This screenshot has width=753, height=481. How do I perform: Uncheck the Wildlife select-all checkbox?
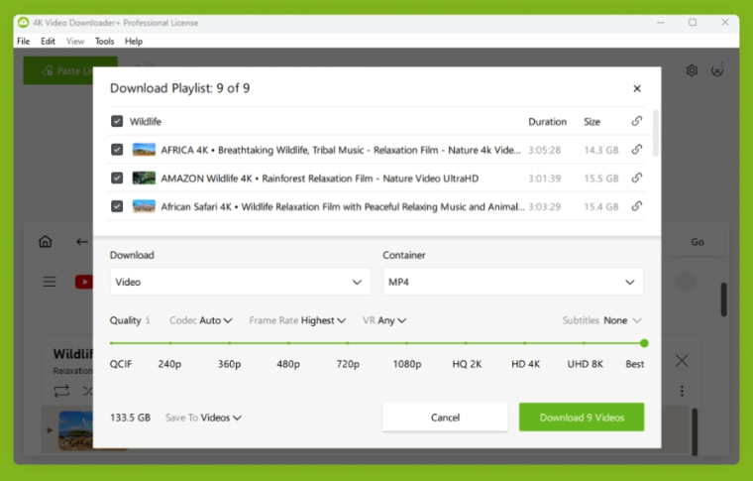pos(117,122)
